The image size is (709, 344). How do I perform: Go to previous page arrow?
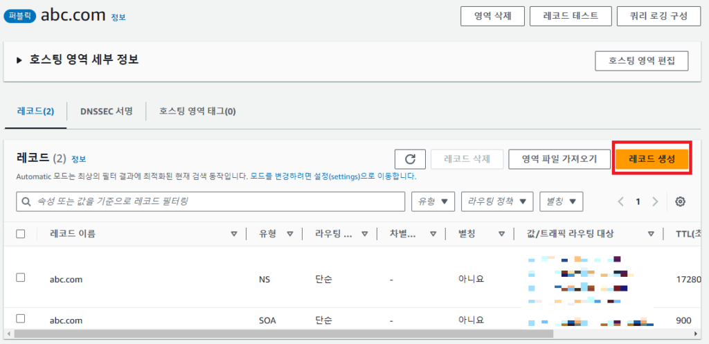click(620, 201)
